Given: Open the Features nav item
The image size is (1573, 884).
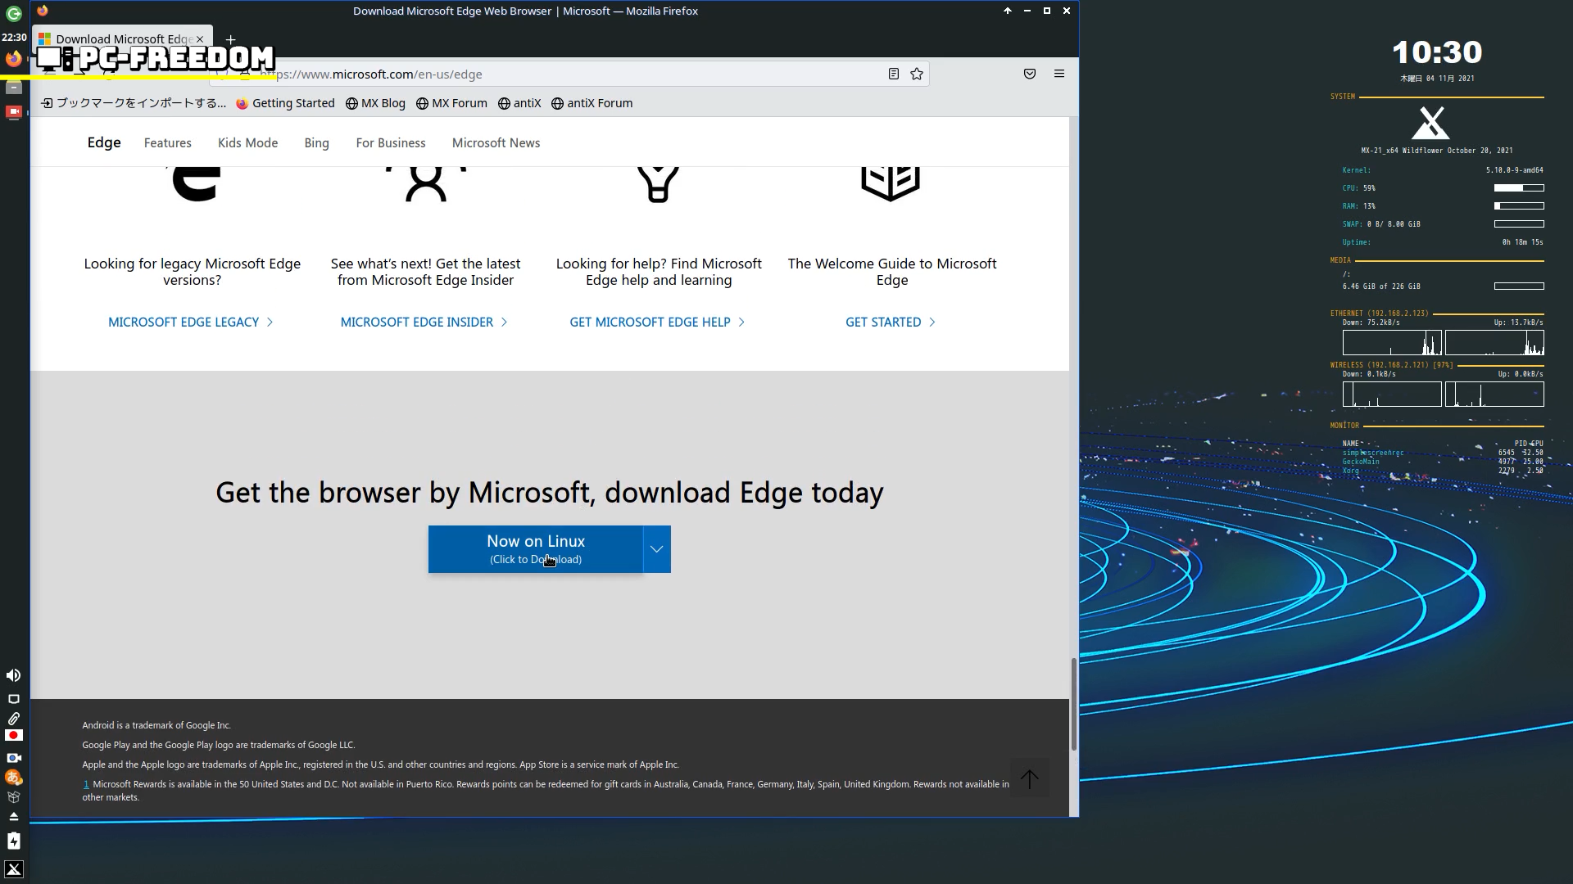Looking at the screenshot, I should pyautogui.click(x=167, y=143).
